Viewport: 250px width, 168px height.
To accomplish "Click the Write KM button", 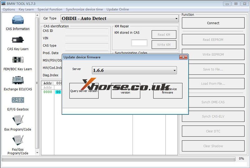I will point(164,45).
